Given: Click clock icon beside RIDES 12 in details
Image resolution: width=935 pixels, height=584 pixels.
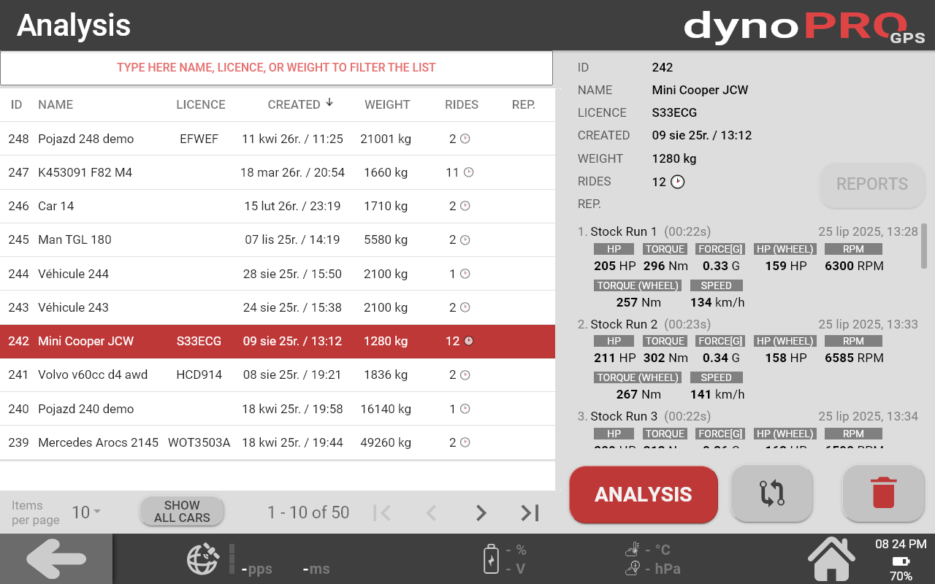Looking at the screenshot, I should point(678,182).
